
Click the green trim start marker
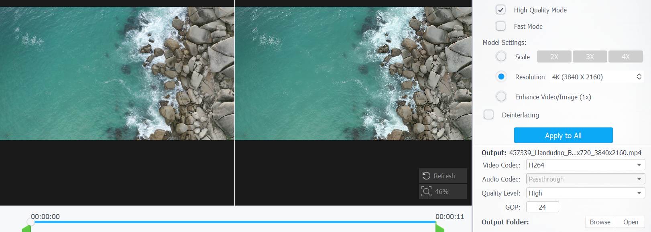(26, 229)
